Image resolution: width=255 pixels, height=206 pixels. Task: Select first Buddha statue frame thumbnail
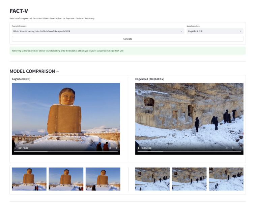tap(29, 179)
